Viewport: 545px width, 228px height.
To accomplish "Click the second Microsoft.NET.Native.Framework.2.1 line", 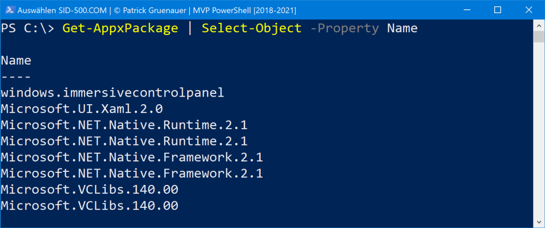I will pyautogui.click(x=131, y=174).
